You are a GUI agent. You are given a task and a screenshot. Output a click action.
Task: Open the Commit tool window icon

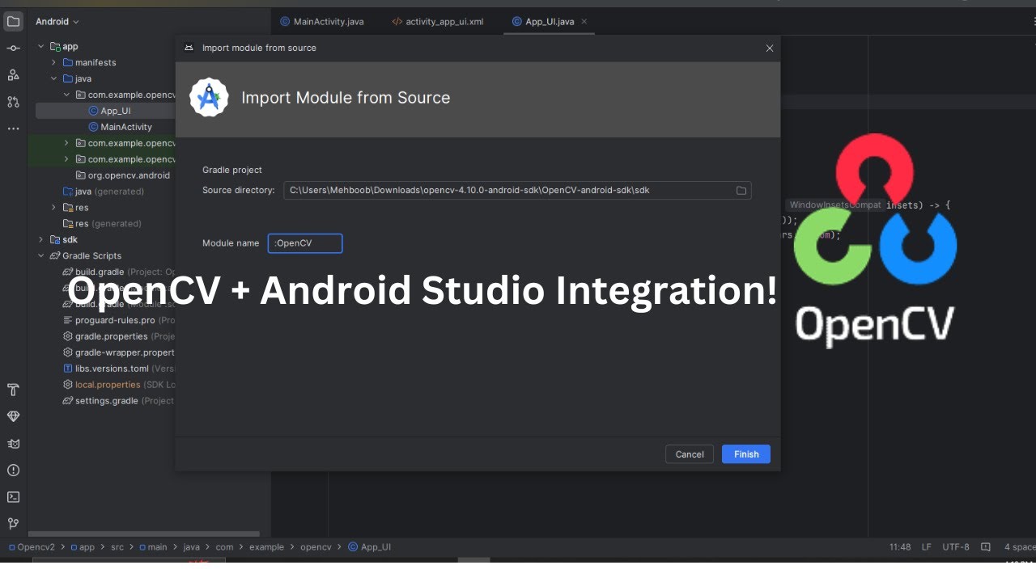[x=13, y=48]
